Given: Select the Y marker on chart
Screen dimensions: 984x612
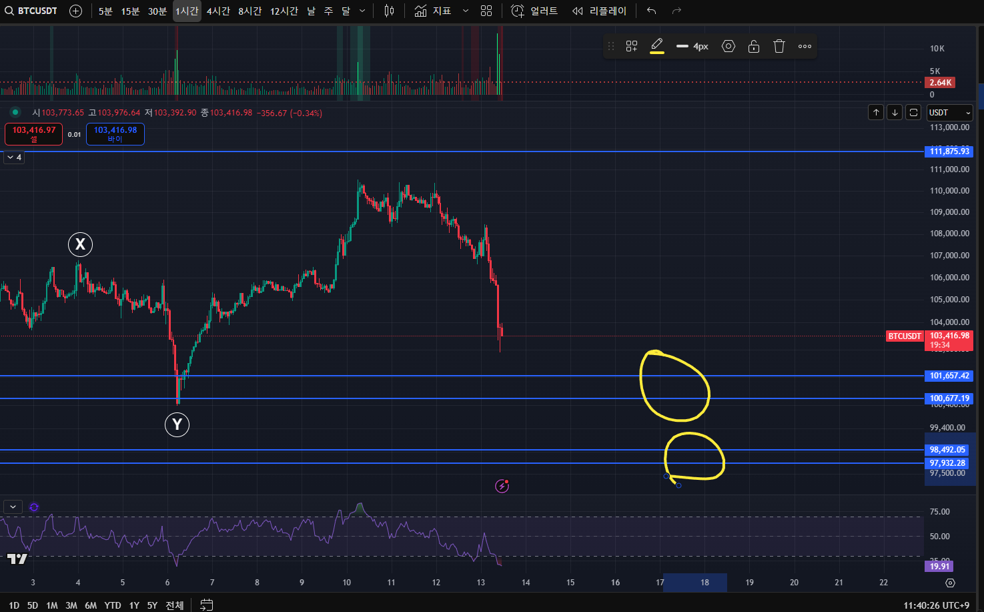Looking at the screenshot, I should [x=177, y=424].
